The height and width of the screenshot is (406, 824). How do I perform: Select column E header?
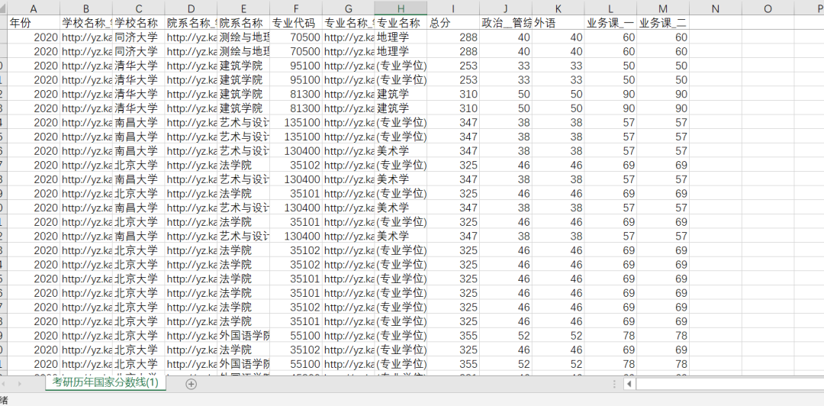click(244, 8)
